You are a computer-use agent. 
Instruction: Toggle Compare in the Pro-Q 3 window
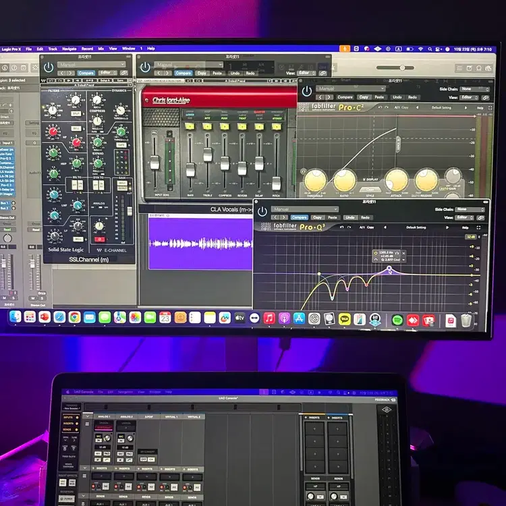pos(300,218)
